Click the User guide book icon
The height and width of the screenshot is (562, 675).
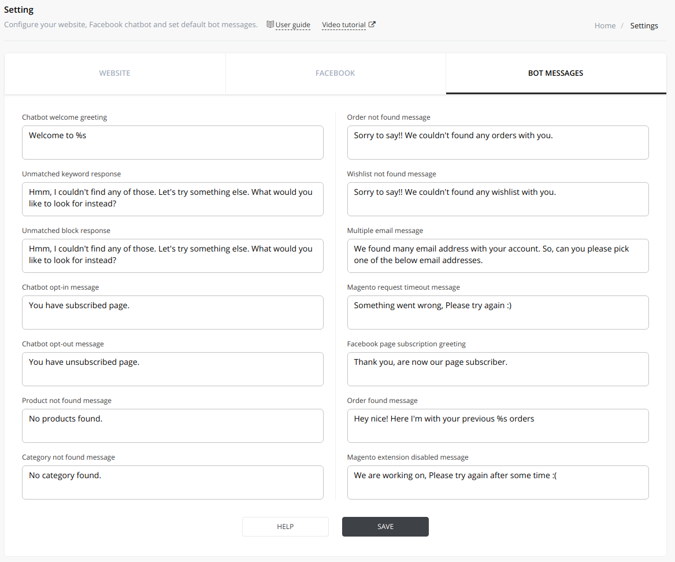point(270,24)
